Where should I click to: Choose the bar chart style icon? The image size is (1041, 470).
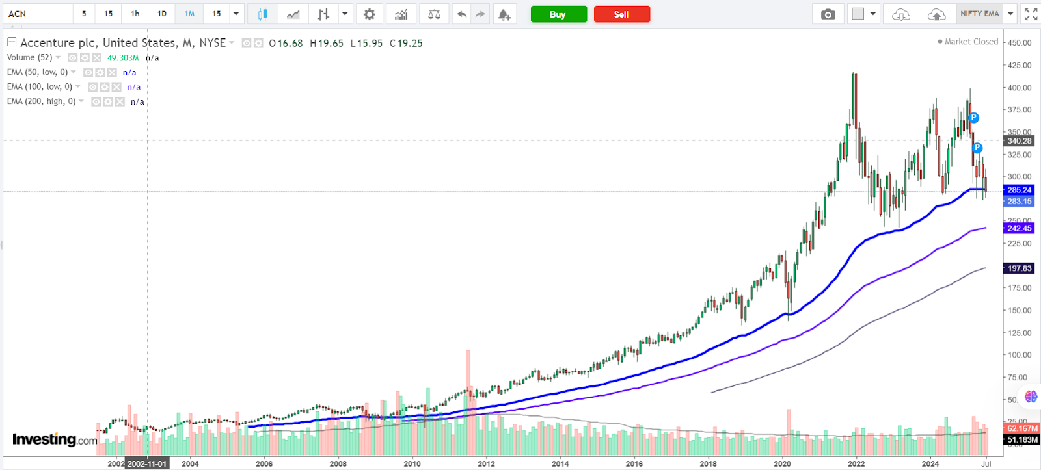pyautogui.click(x=323, y=14)
